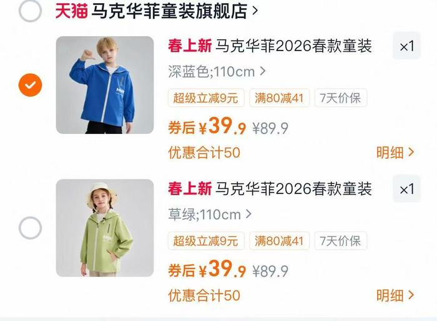Tap the blue hooded jacket thumbnail

pyautogui.click(x=105, y=85)
